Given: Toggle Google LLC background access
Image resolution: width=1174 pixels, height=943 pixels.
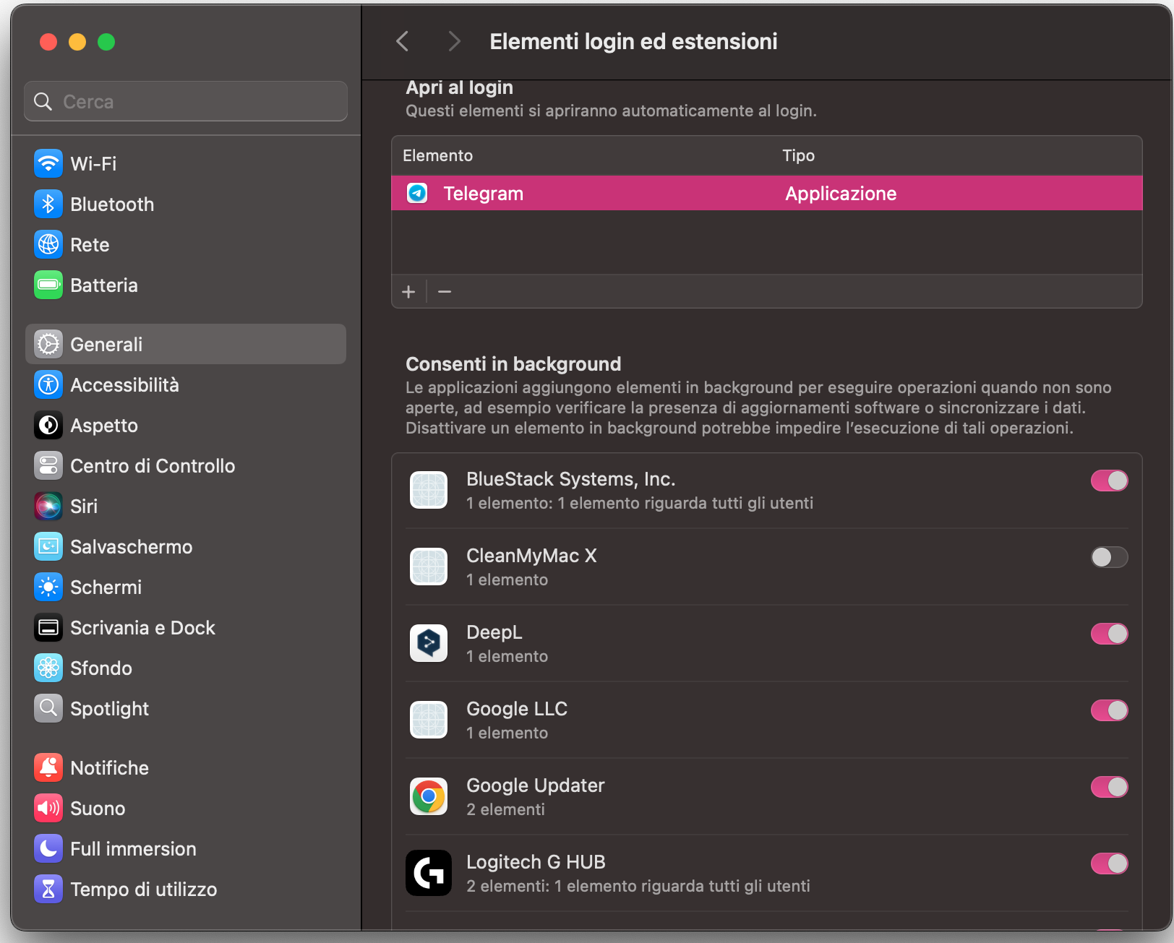Looking at the screenshot, I should coord(1109,710).
